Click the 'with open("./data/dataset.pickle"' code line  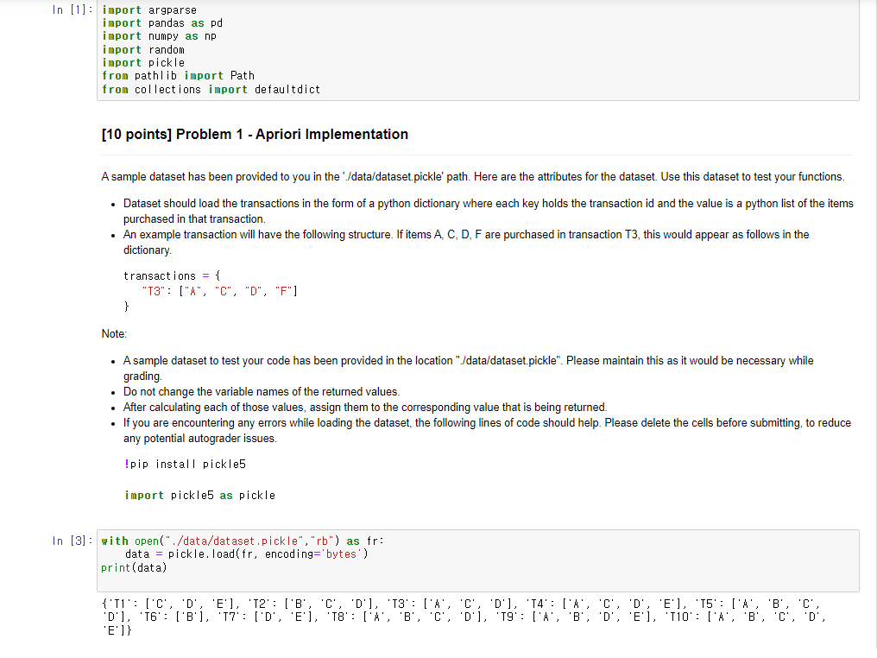[x=243, y=541]
